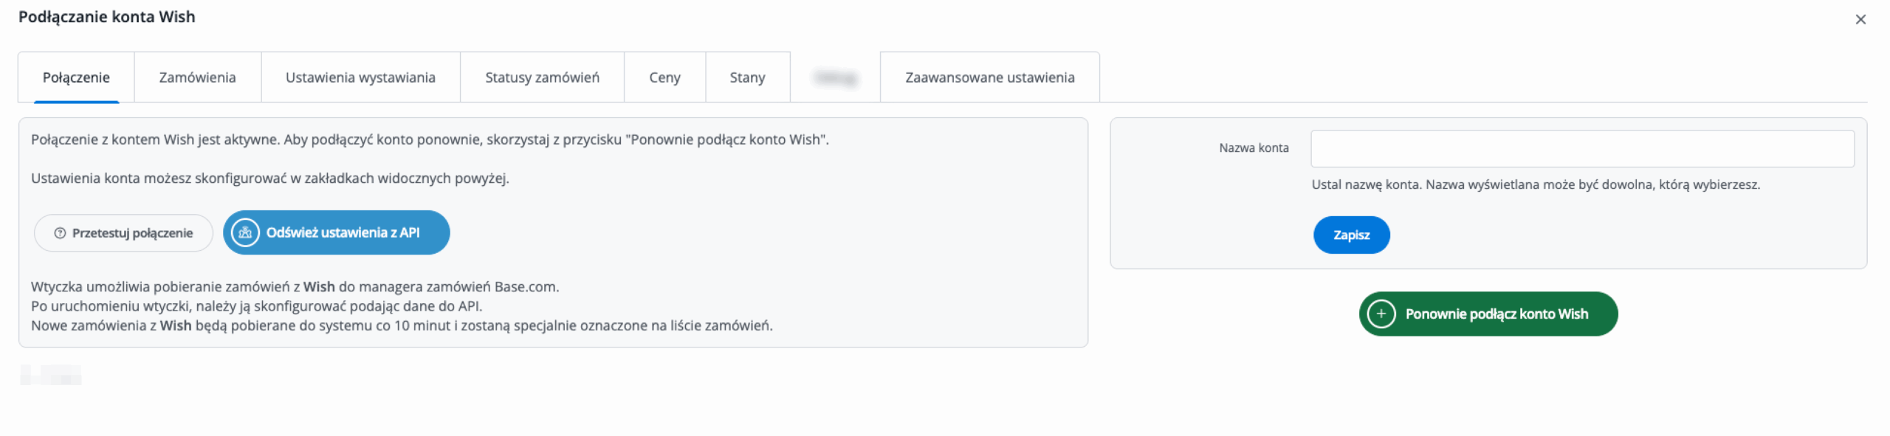Switch to the Połączenie tab
This screenshot has height=436, width=1890.
tap(76, 77)
